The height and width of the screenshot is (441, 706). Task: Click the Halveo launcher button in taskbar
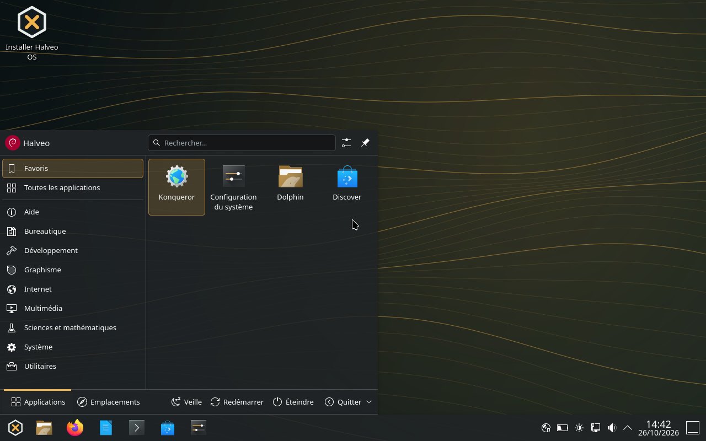pyautogui.click(x=15, y=428)
